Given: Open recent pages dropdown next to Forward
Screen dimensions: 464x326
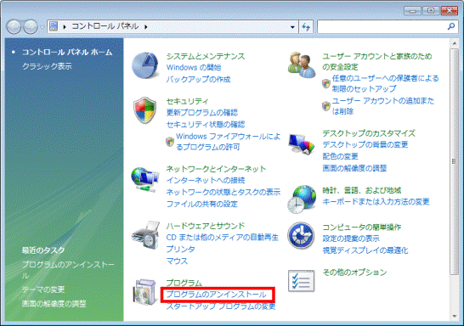Looking at the screenshot, I should (x=42, y=27).
